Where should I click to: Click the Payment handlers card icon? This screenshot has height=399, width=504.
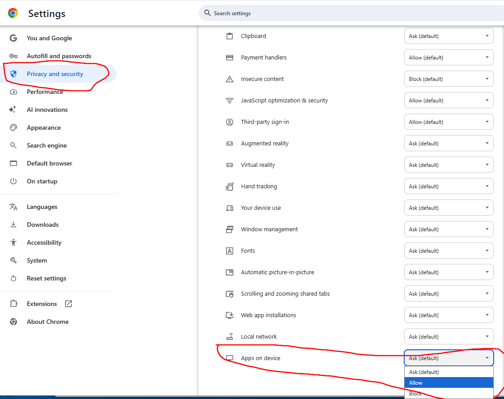point(230,58)
